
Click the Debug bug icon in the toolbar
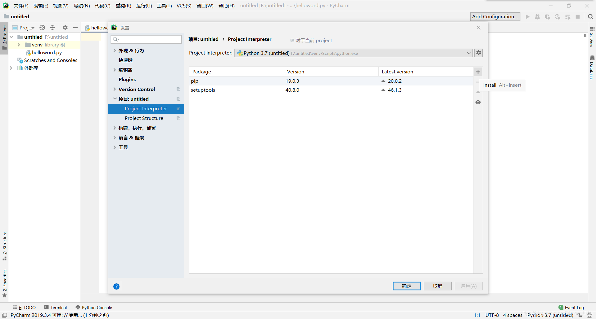point(537,17)
